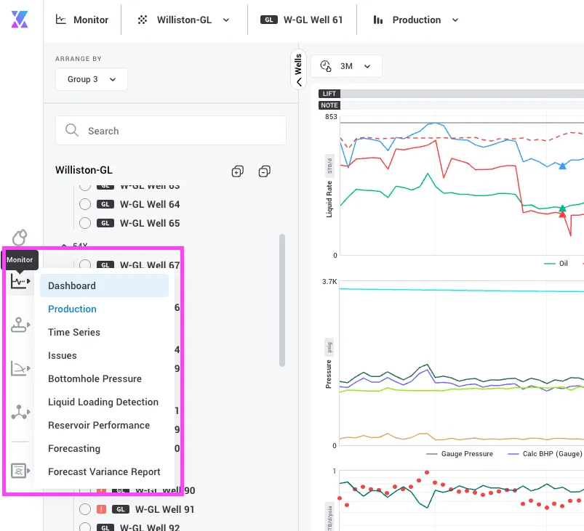The height and width of the screenshot is (531, 584).
Task: Click the W-GL Well 61 header button
Action: (x=302, y=20)
